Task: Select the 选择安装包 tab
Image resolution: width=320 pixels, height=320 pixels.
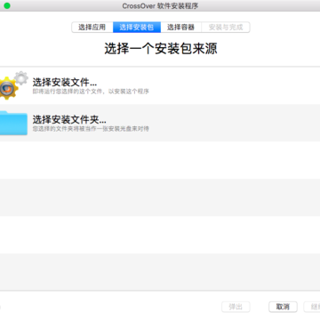Action: point(137,28)
